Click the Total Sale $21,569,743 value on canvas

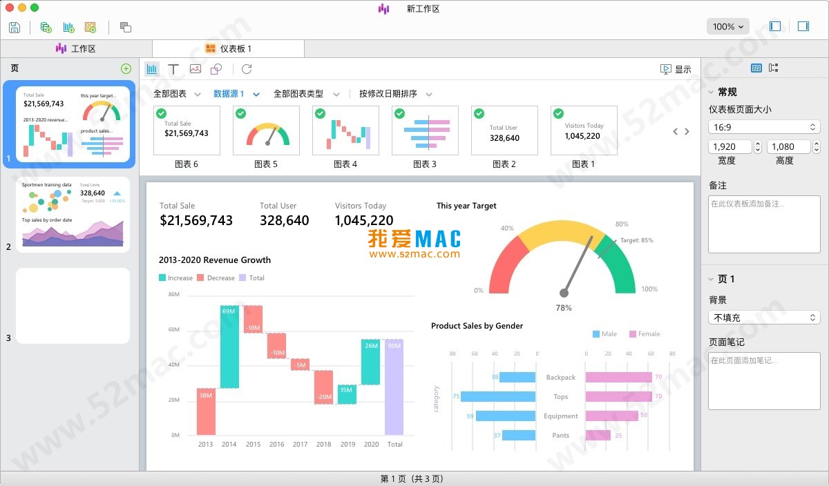[196, 220]
